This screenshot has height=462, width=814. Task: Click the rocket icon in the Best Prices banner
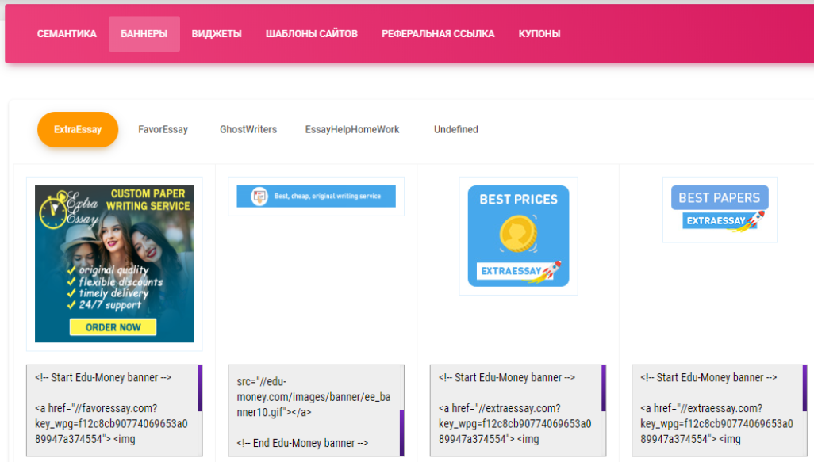pyautogui.click(x=551, y=272)
